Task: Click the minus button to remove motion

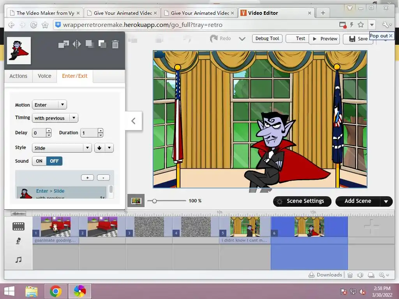Action: coord(103,178)
